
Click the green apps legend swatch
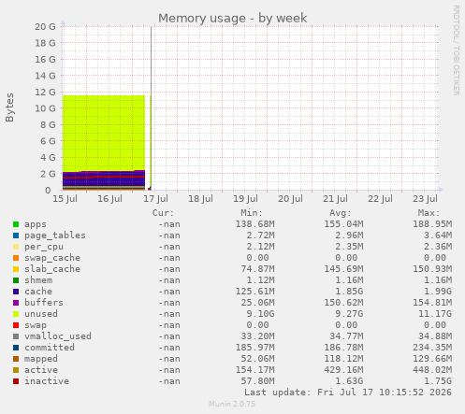click(x=16, y=224)
